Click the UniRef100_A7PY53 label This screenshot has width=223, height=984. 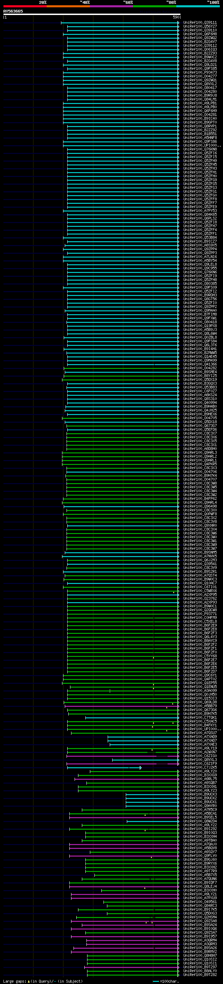[200, 210]
